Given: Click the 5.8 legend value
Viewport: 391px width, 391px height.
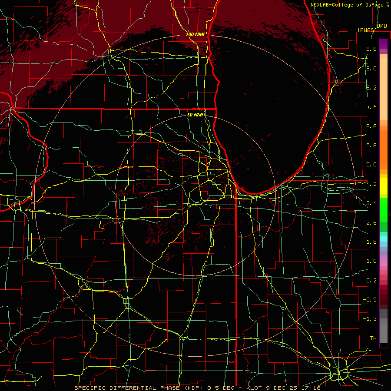Looking at the screenshot, I should [371, 146].
